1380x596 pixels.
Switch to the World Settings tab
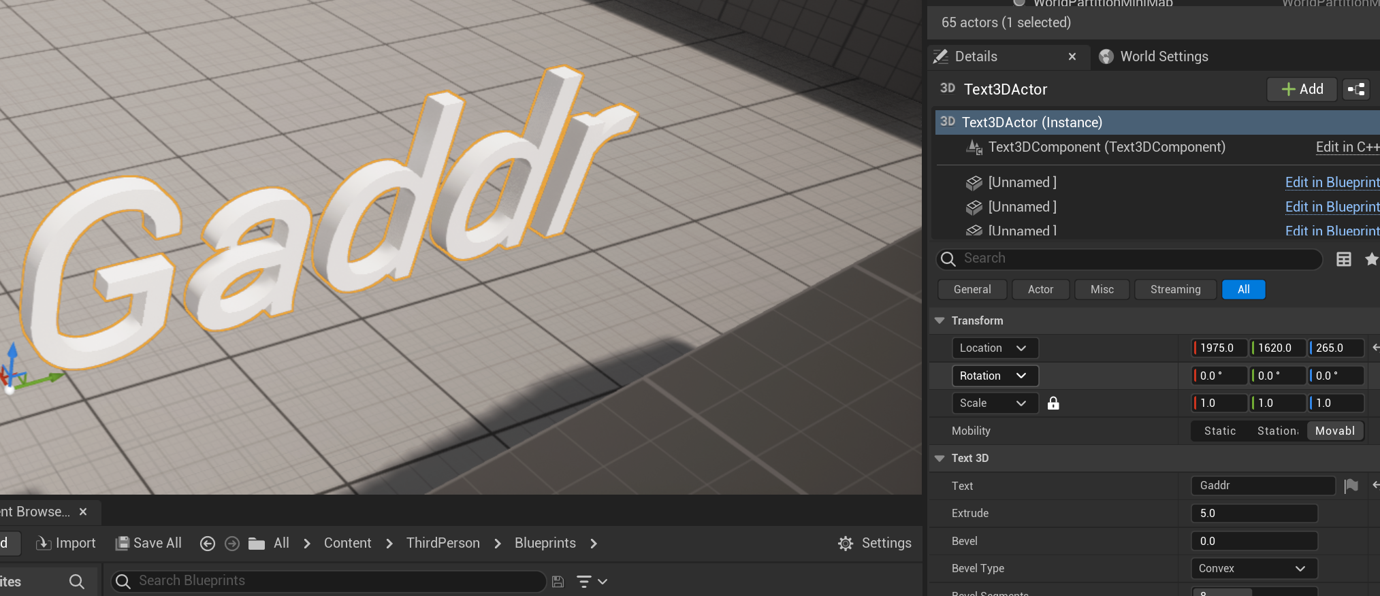pyautogui.click(x=1163, y=56)
